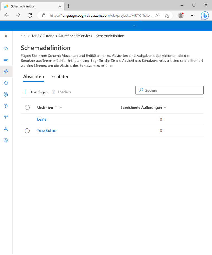Viewport: 212px width, 255px height.
Task: Go forward in the browser
Action: click(x=18, y=15)
